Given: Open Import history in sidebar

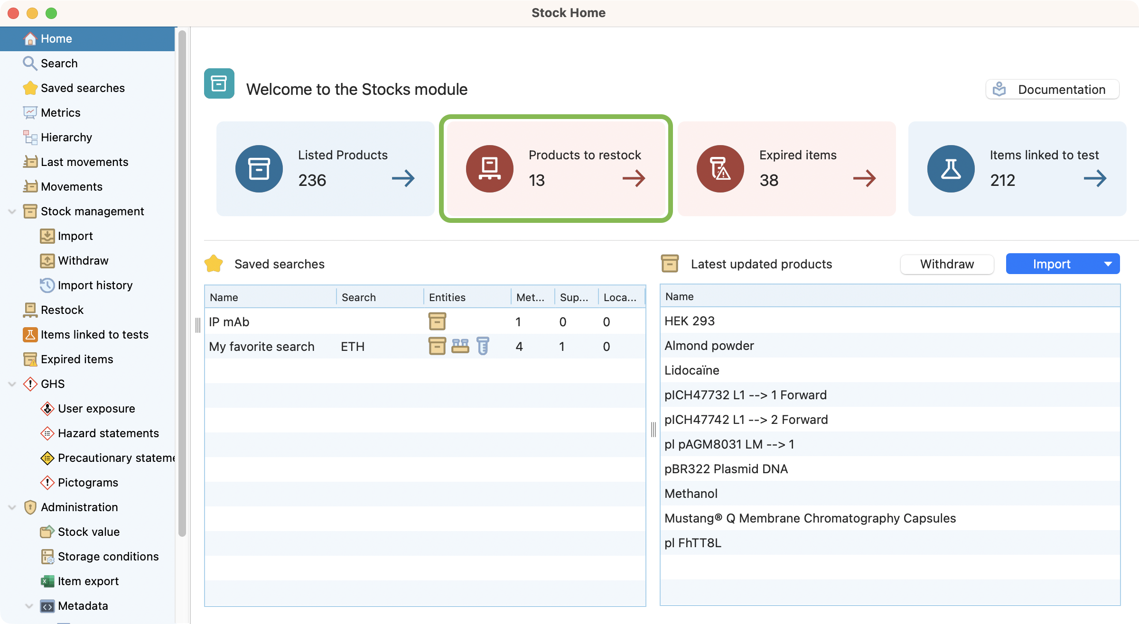Looking at the screenshot, I should [95, 285].
